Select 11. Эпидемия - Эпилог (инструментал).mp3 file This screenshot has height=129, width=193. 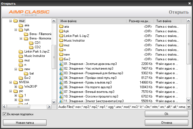[94, 101]
